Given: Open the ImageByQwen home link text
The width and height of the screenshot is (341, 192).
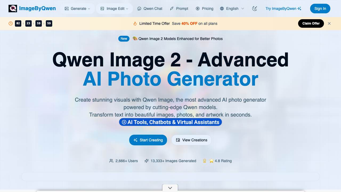Looking at the screenshot, I should 38,9.
